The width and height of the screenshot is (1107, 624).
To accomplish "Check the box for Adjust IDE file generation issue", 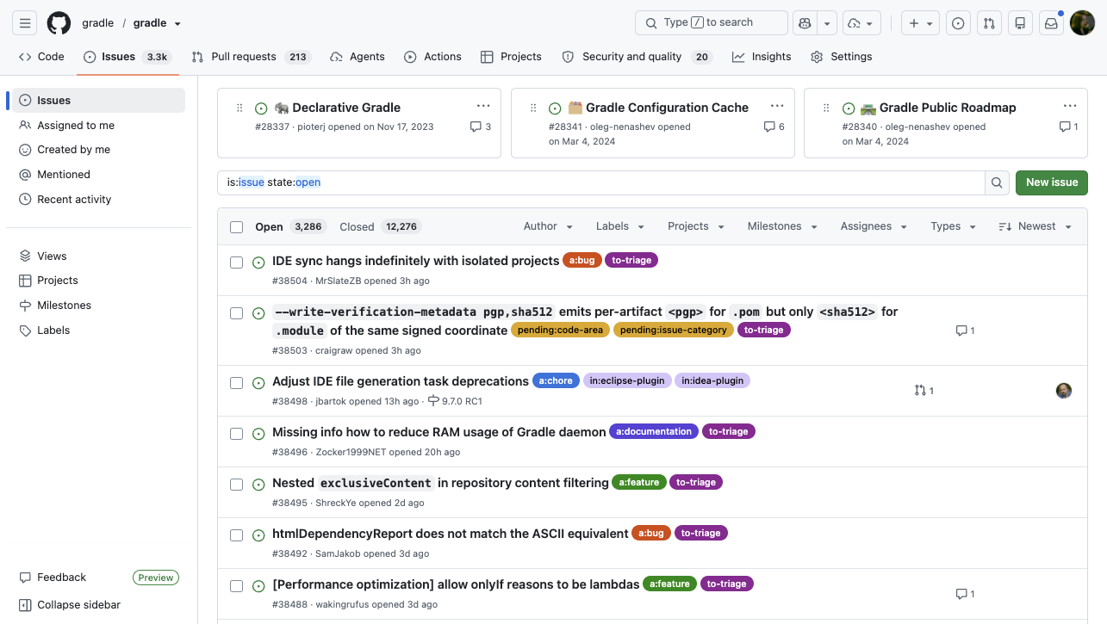I will click(236, 383).
